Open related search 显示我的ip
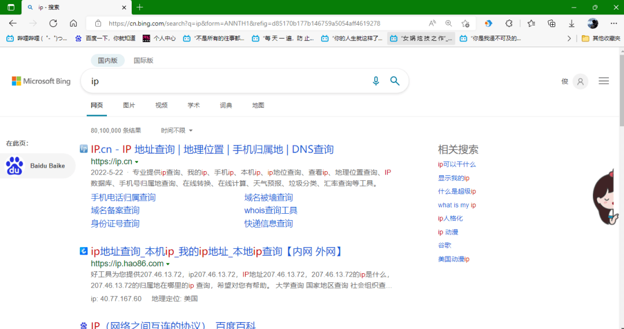624x329 pixels. [x=454, y=178]
